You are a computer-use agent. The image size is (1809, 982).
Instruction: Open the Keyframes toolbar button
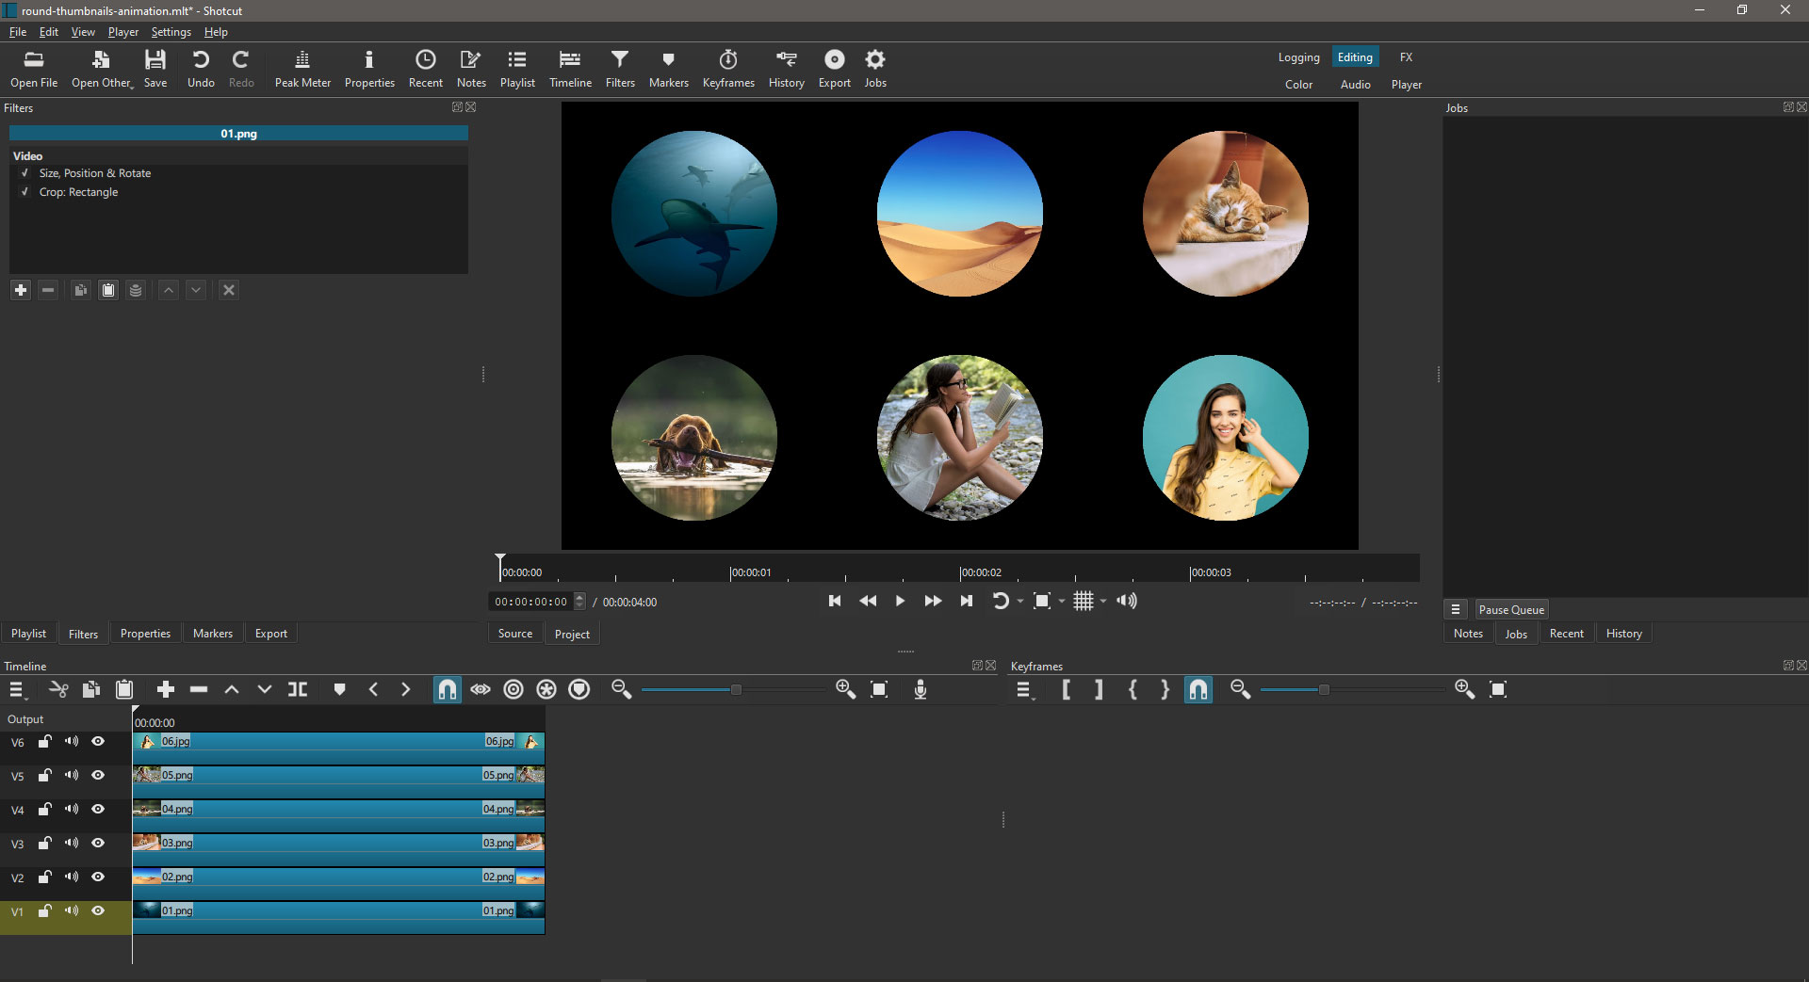[727, 69]
